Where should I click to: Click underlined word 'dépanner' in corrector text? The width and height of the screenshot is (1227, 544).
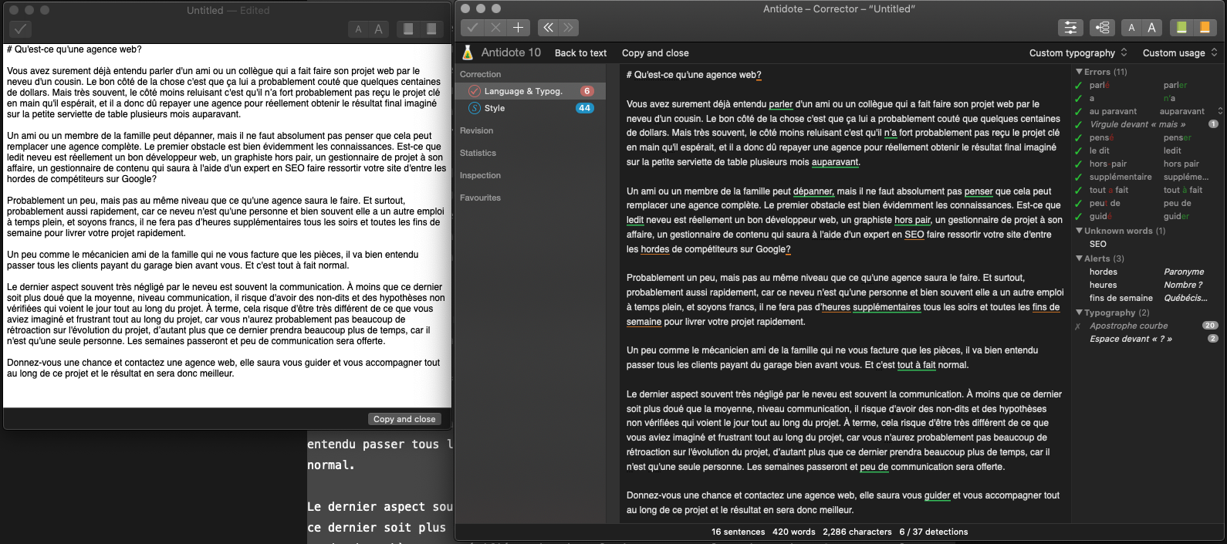pos(813,191)
